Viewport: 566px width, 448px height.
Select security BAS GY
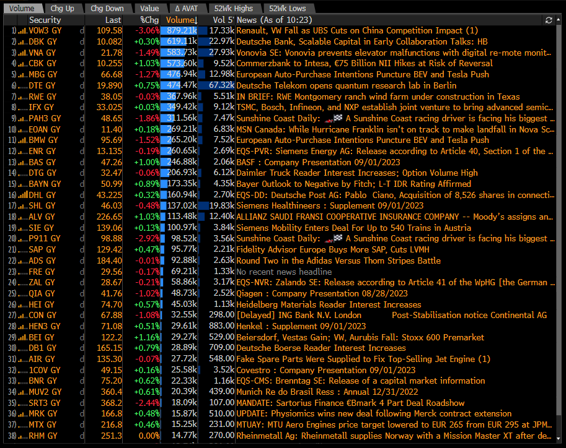click(42, 162)
